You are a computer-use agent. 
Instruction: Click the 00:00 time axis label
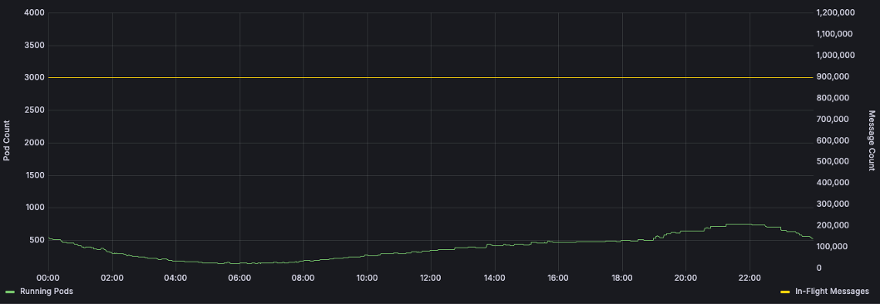coord(48,277)
